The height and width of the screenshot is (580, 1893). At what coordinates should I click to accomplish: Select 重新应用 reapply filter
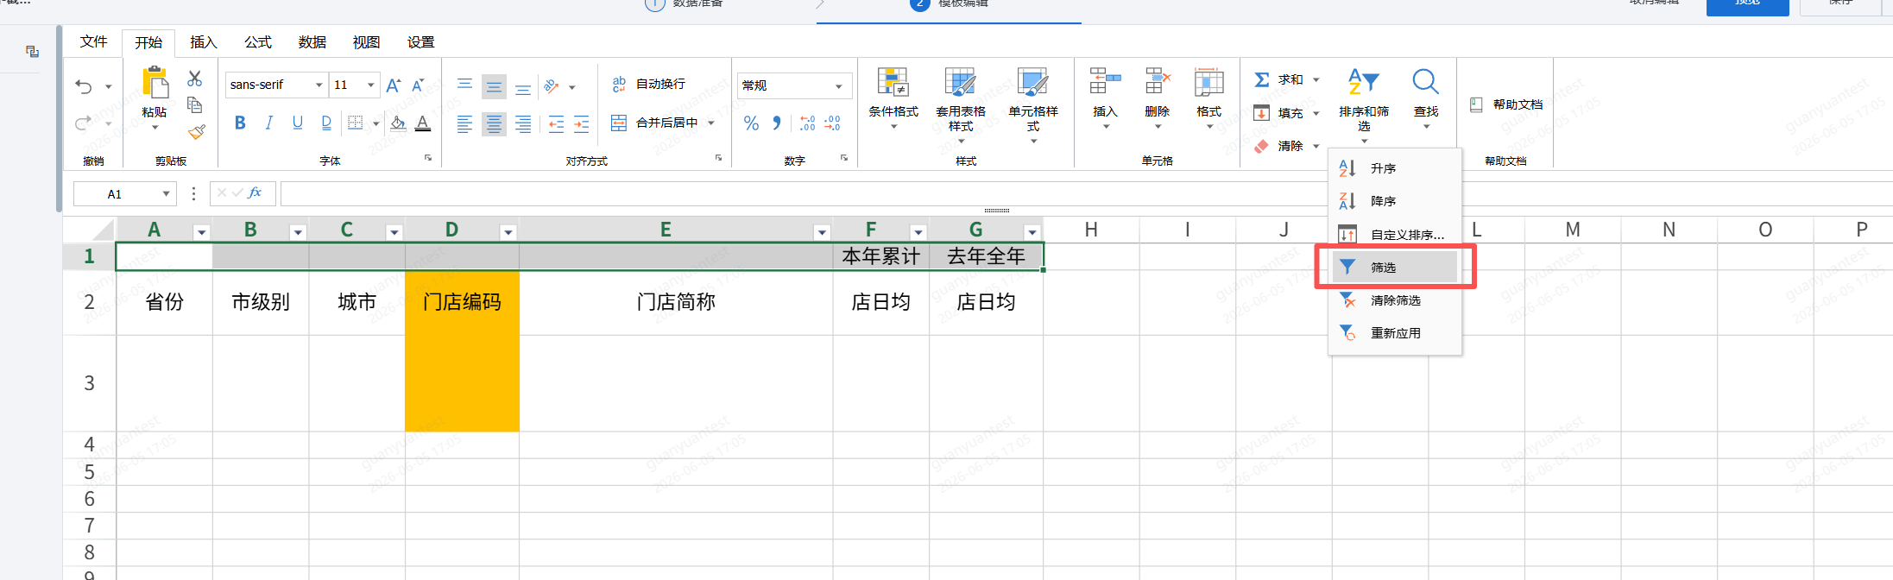(x=1395, y=333)
